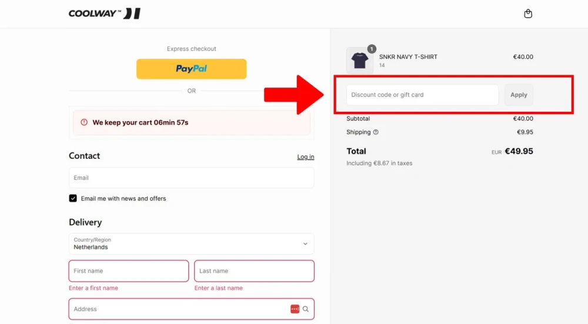This screenshot has height=324, width=588.
Task: Click the Country/Region chevron arrow
Action: coord(305,244)
